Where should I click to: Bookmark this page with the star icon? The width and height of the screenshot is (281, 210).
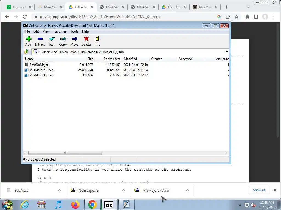pos(237,17)
